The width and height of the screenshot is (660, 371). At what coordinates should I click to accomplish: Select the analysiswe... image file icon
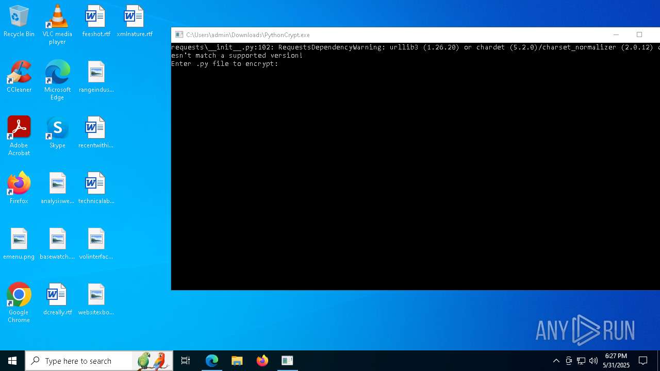pyautogui.click(x=57, y=189)
